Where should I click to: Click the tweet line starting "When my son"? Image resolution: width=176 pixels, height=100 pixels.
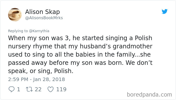coord(80,39)
